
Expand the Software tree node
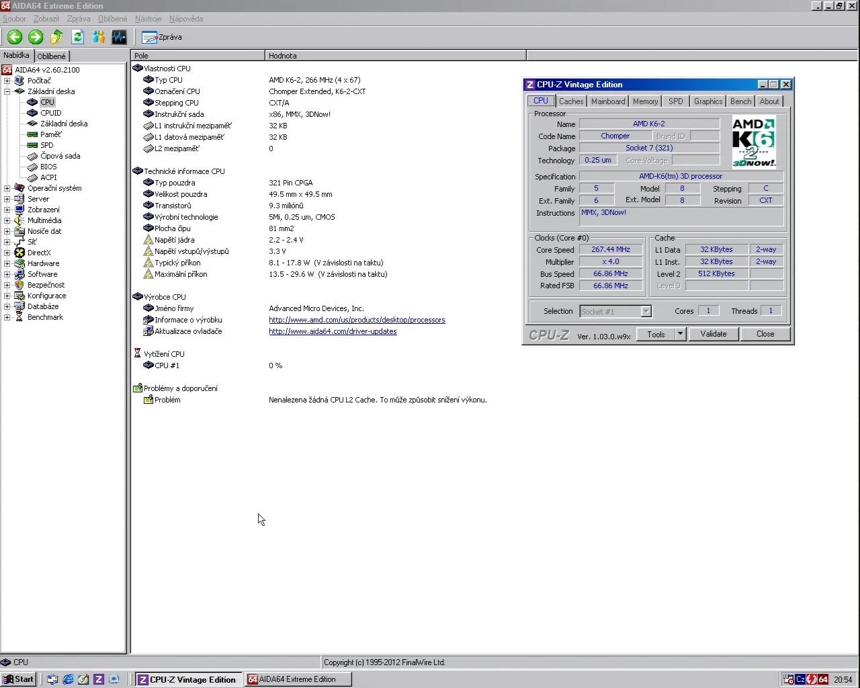7,274
